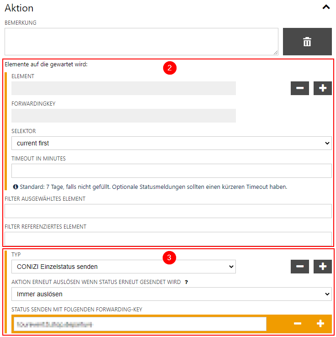
Task: Expand the Immer auslösen dropdown
Action: click(x=171, y=294)
